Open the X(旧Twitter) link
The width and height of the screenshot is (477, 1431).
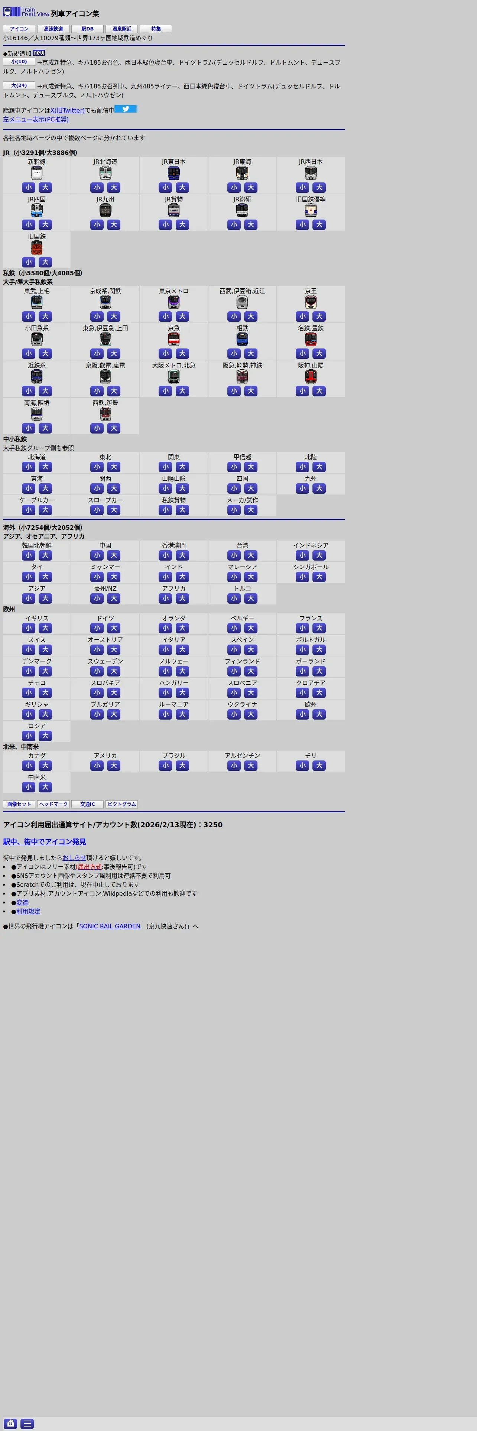(68, 111)
